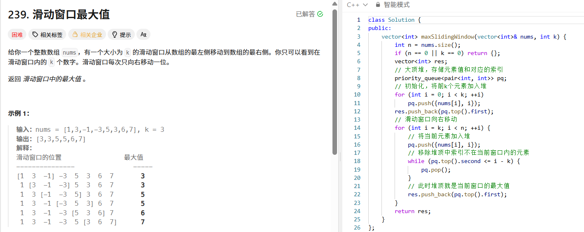Click the chevron next to C++
The width and height of the screenshot is (584, 232).
coord(365,5)
